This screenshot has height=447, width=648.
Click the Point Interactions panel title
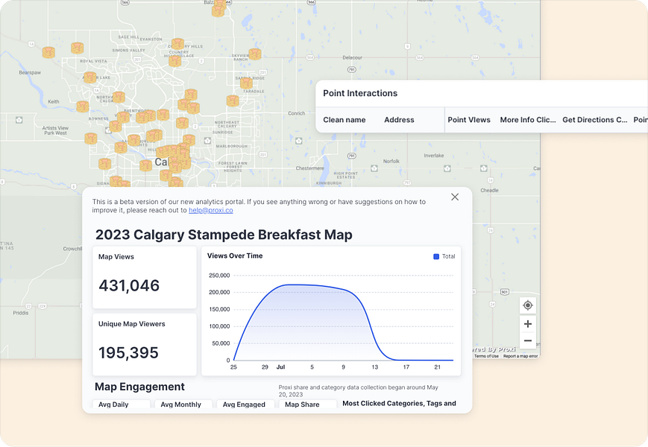point(360,93)
